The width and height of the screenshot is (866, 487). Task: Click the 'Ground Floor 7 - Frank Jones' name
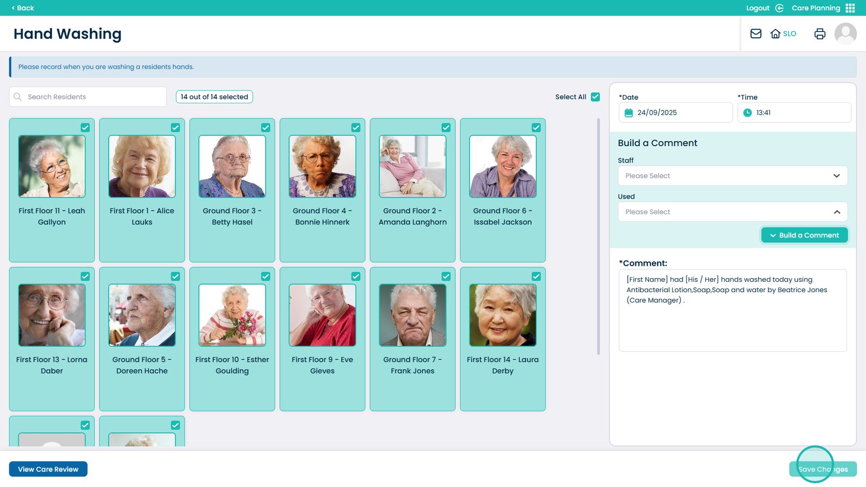pyautogui.click(x=412, y=365)
